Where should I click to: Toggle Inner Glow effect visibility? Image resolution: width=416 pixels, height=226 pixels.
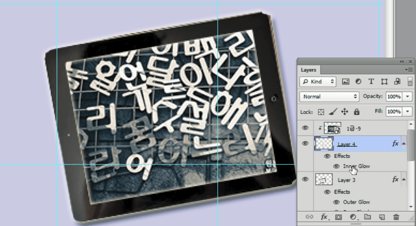337,166
